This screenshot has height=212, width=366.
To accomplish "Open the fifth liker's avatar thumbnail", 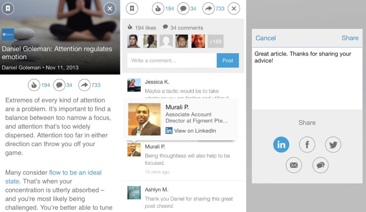I will (x=198, y=41).
